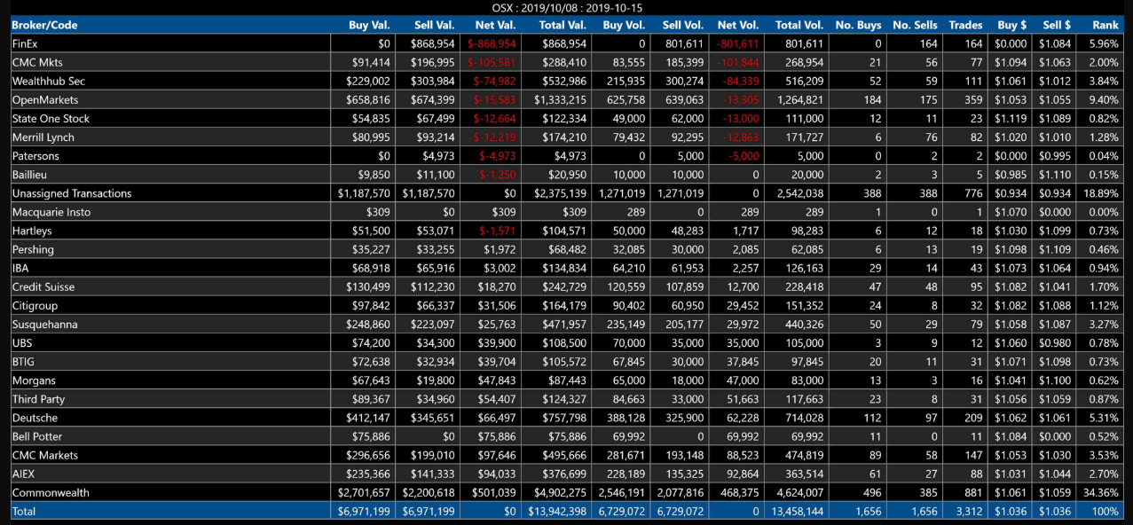Click the Buy Vol. column header
Screen dimensions: 1133x525
pos(625,25)
